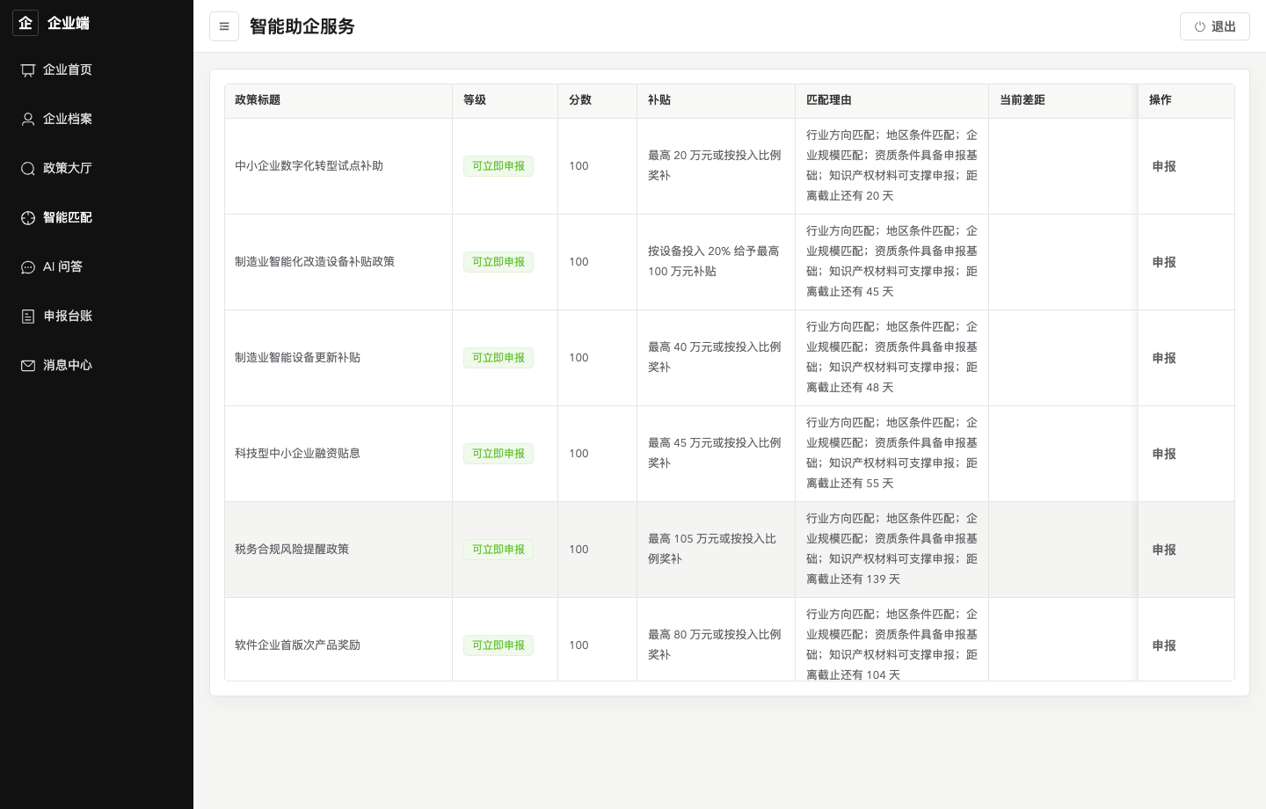
Task: Select policy title 软件企业首版次产品奖励
Action: (x=297, y=645)
